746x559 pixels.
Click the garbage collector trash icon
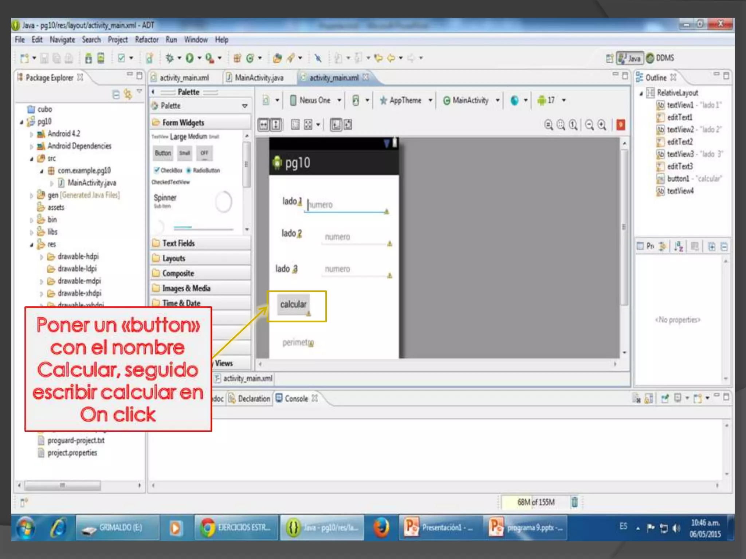(x=574, y=502)
